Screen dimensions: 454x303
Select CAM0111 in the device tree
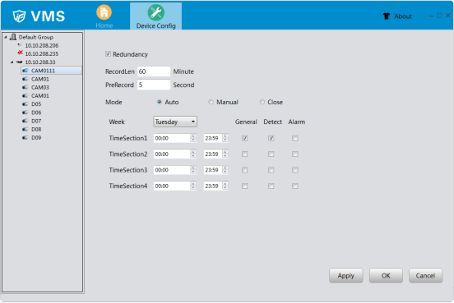[52, 71]
